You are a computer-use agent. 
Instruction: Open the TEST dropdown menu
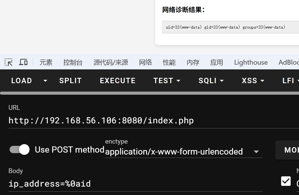click(167, 81)
